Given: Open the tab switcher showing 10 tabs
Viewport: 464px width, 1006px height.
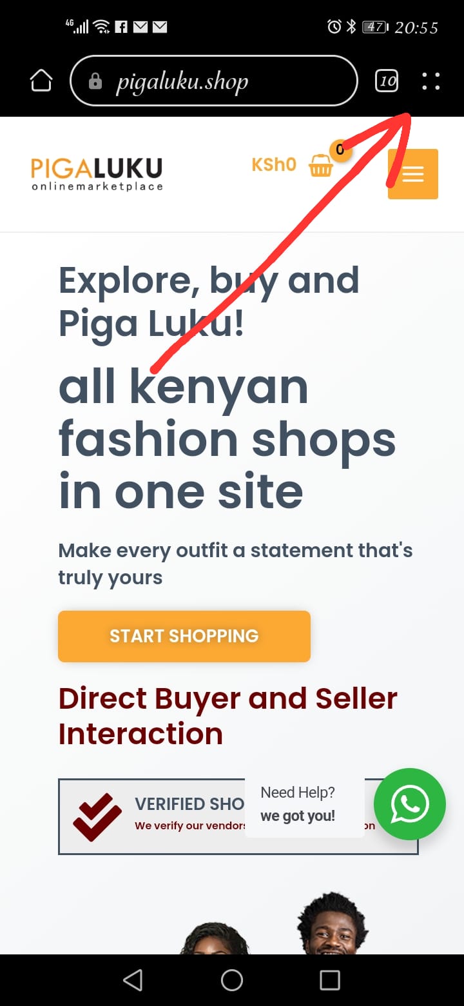Looking at the screenshot, I should (387, 81).
